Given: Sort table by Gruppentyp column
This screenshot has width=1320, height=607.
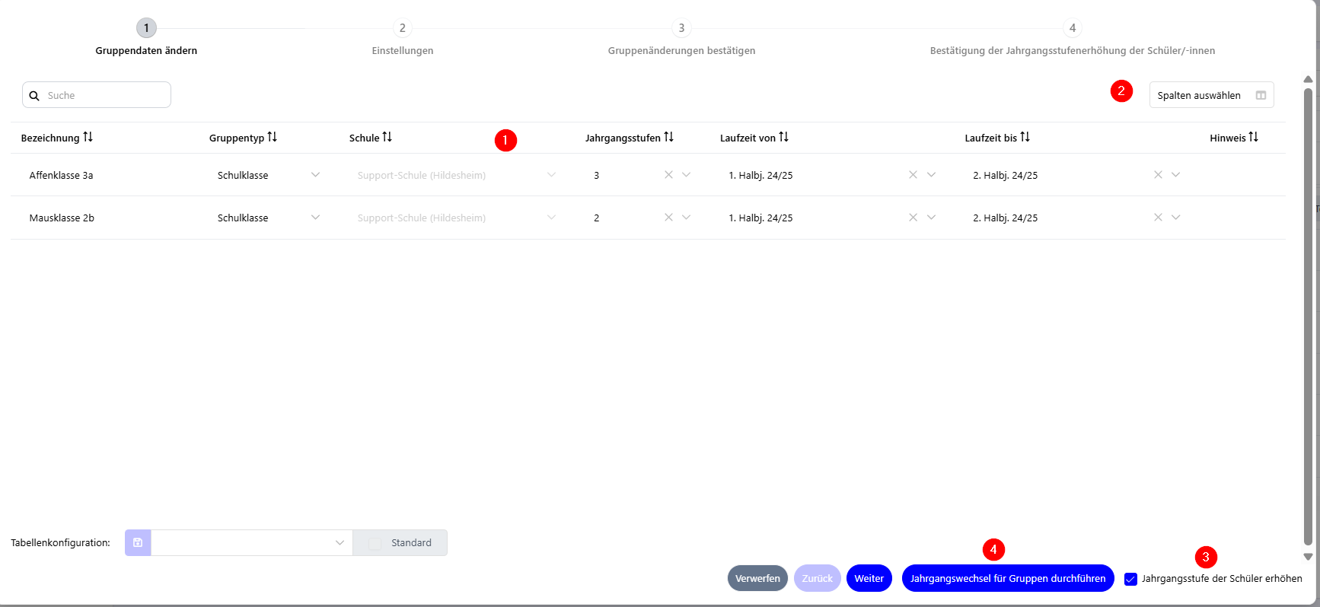Looking at the screenshot, I should [273, 137].
